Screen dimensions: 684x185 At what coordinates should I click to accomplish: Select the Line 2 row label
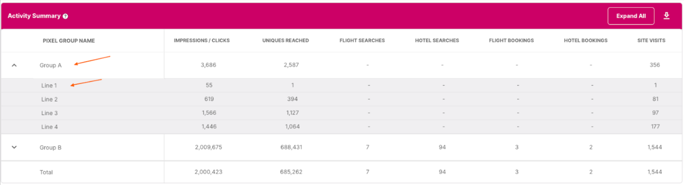[49, 99]
